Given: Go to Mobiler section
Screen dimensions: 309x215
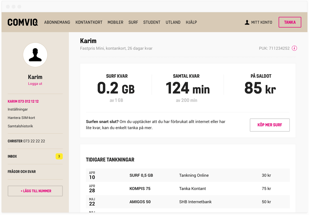Looking at the screenshot, I should click(x=115, y=22).
